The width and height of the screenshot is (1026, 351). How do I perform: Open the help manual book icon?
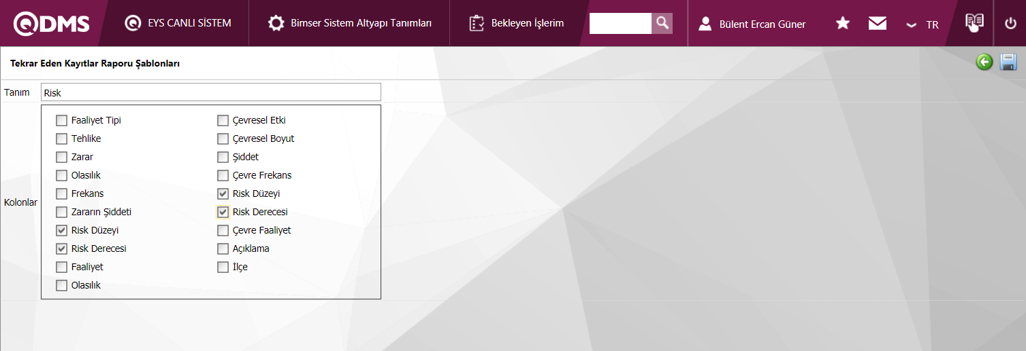975,22
